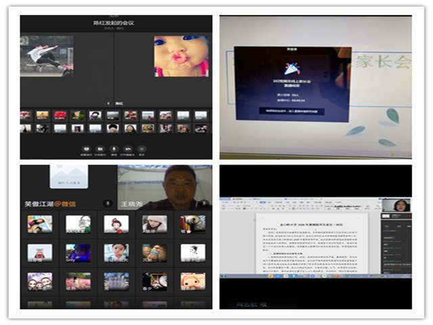Select the ink sketch avatar in first row

(78, 224)
